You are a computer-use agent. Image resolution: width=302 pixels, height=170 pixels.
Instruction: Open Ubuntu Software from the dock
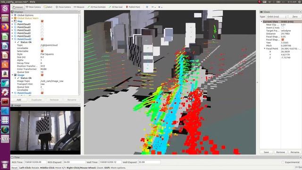coord(5,65)
